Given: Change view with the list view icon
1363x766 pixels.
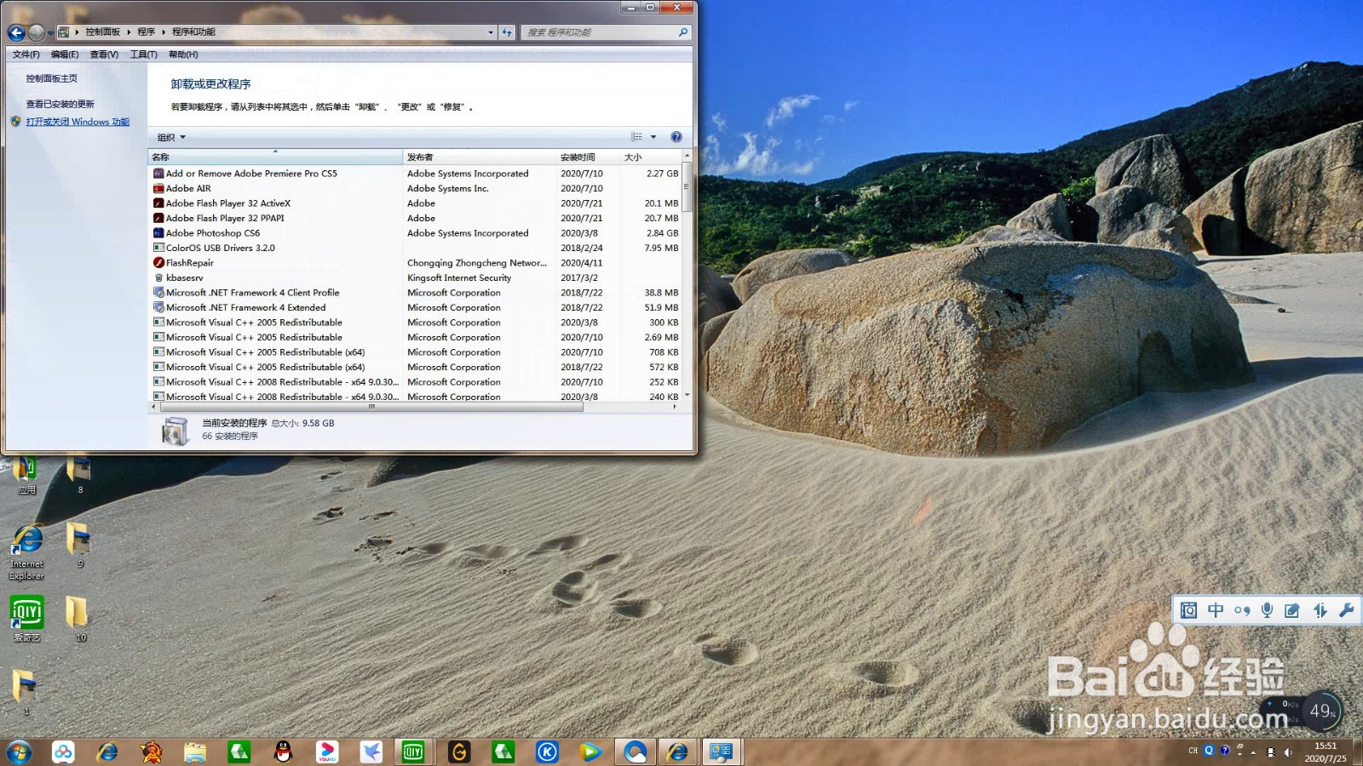Looking at the screenshot, I should click(636, 137).
